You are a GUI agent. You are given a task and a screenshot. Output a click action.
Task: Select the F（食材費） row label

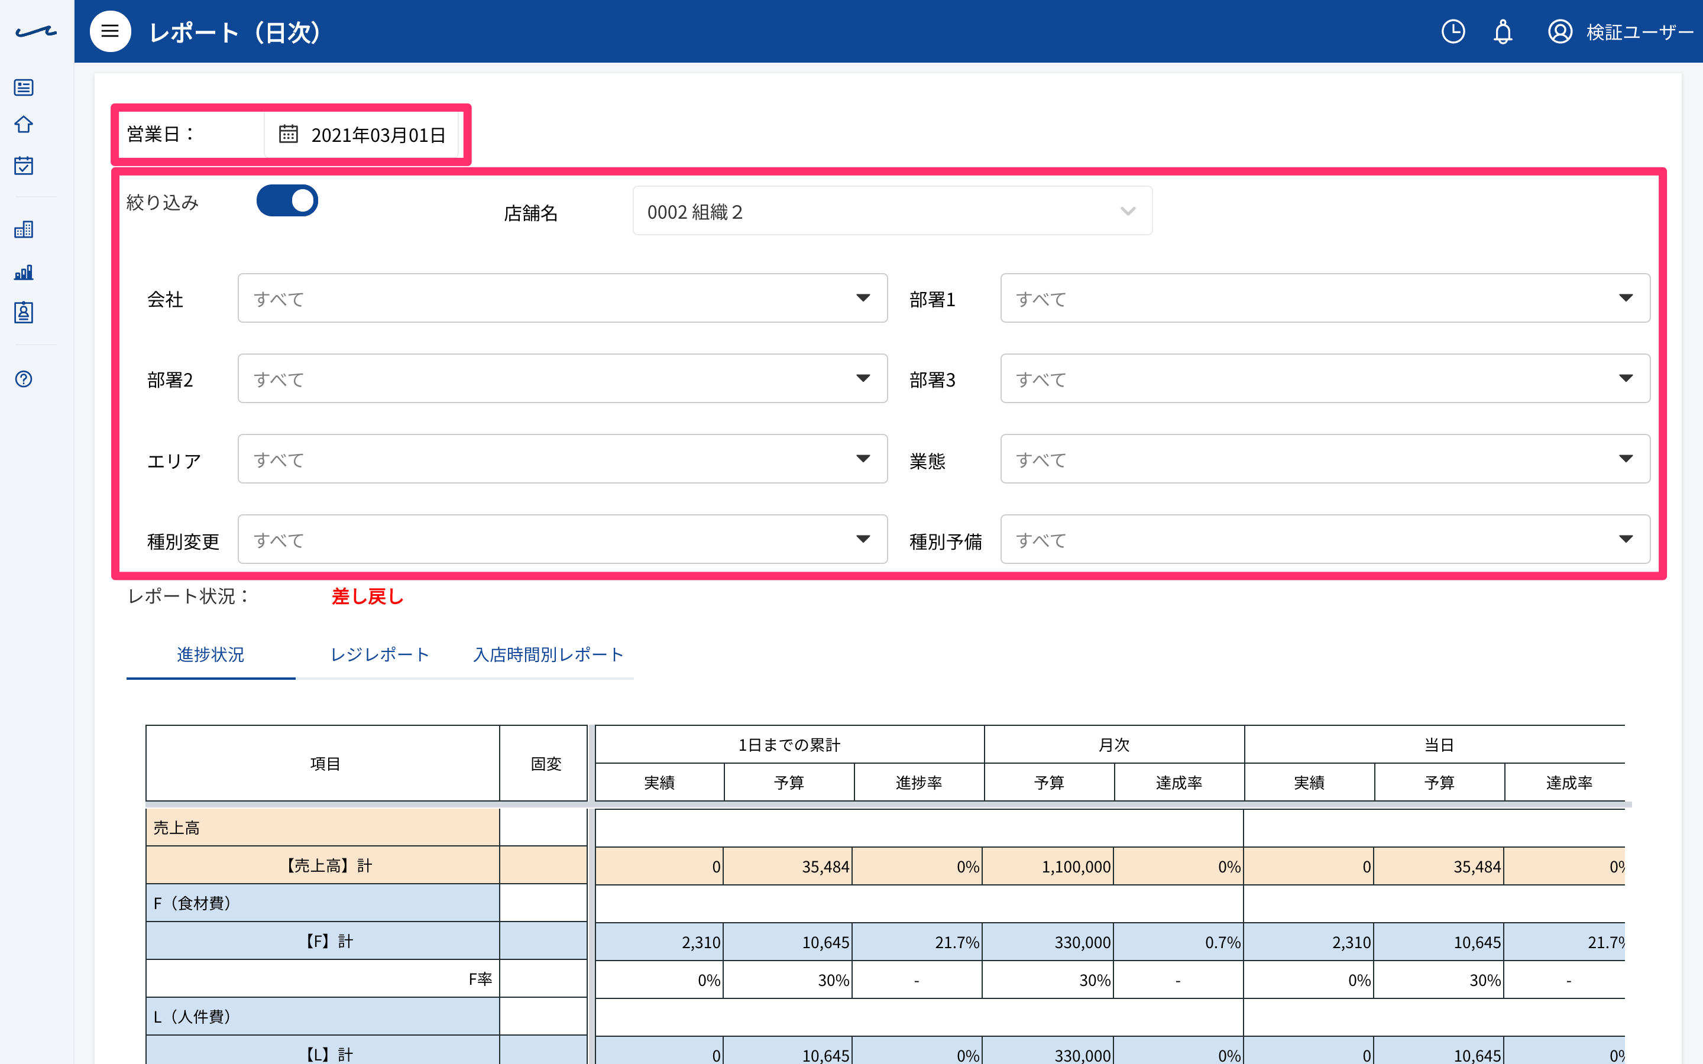pos(323,904)
